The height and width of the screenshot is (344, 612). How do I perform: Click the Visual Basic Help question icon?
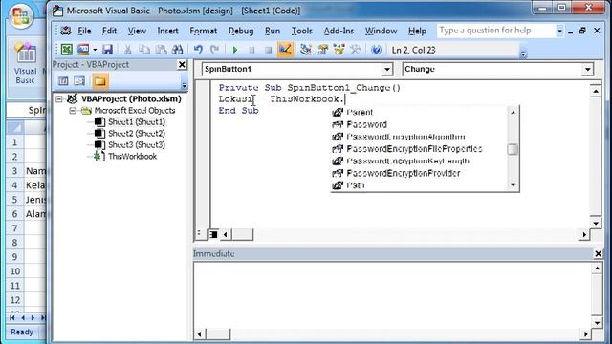pos(376,50)
